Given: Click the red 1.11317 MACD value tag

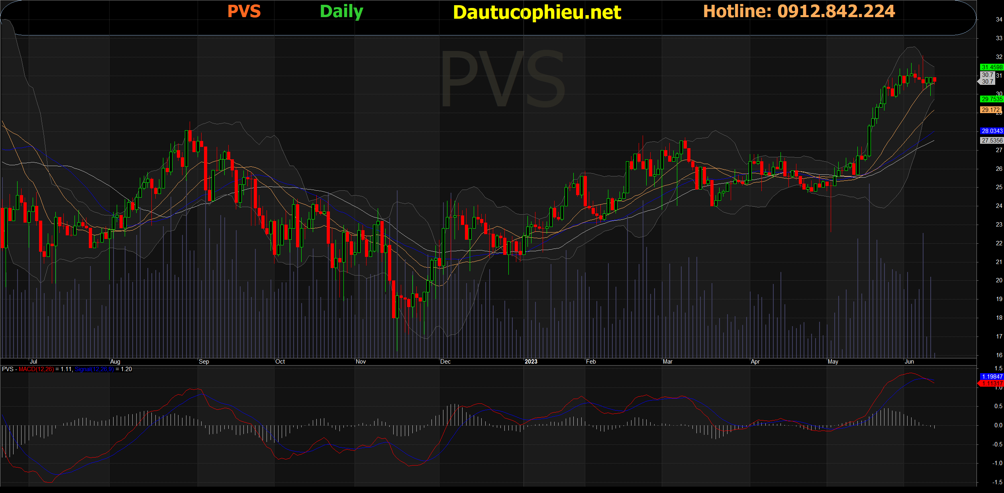Looking at the screenshot, I should point(991,383).
